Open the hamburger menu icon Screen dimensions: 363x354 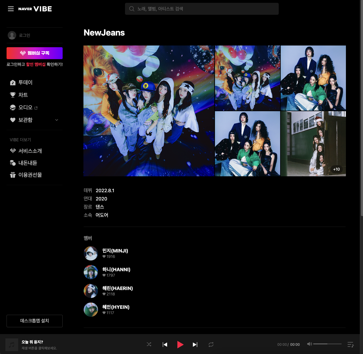coord(11,9)
